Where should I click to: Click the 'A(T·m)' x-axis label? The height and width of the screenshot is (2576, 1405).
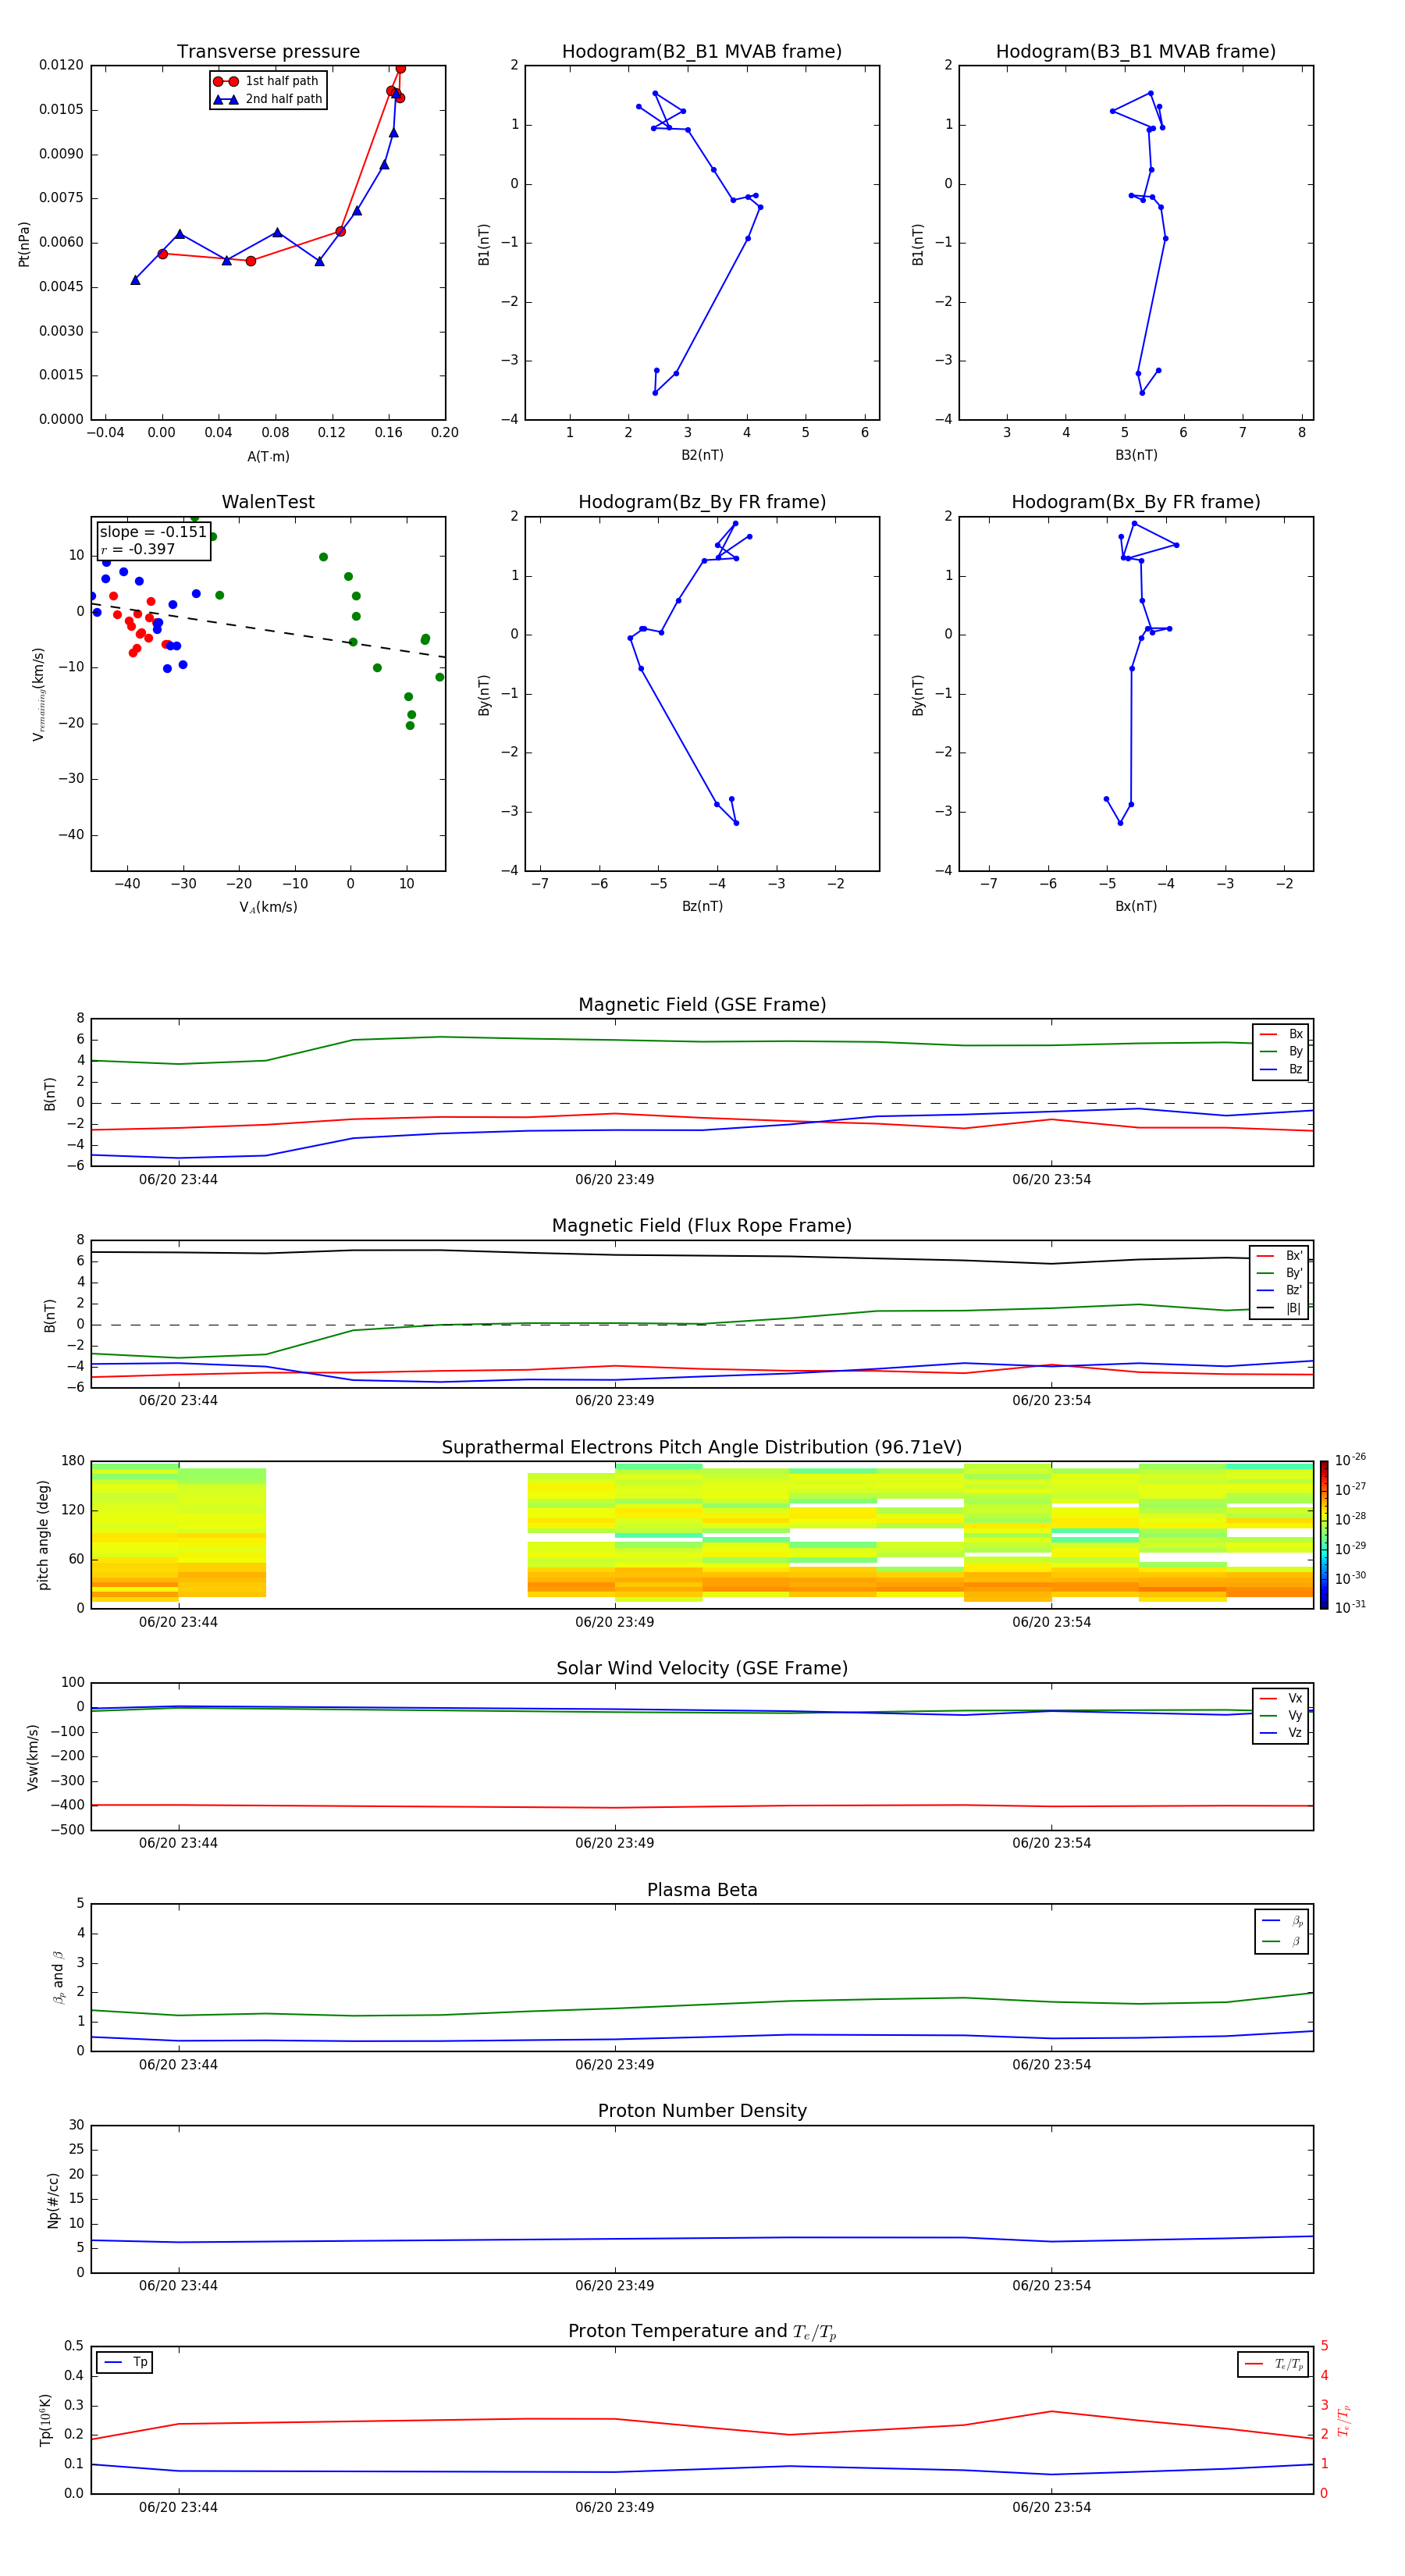coord(268,457)
